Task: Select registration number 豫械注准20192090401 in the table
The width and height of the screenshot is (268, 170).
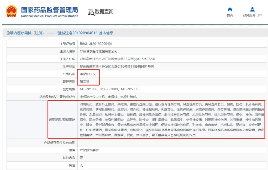Action: pyautogui.click(x=96, y=44)
